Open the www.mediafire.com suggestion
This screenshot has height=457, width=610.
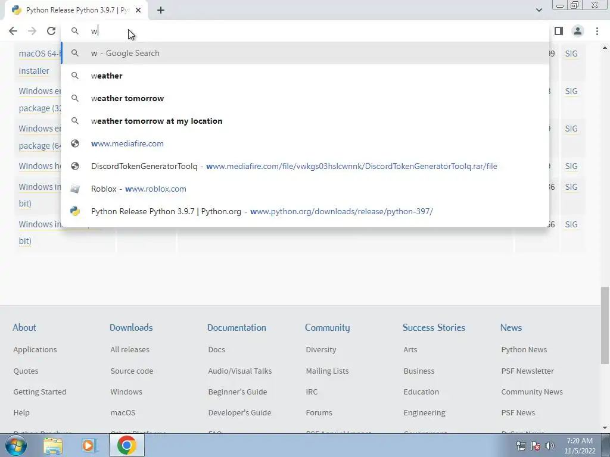305,143
